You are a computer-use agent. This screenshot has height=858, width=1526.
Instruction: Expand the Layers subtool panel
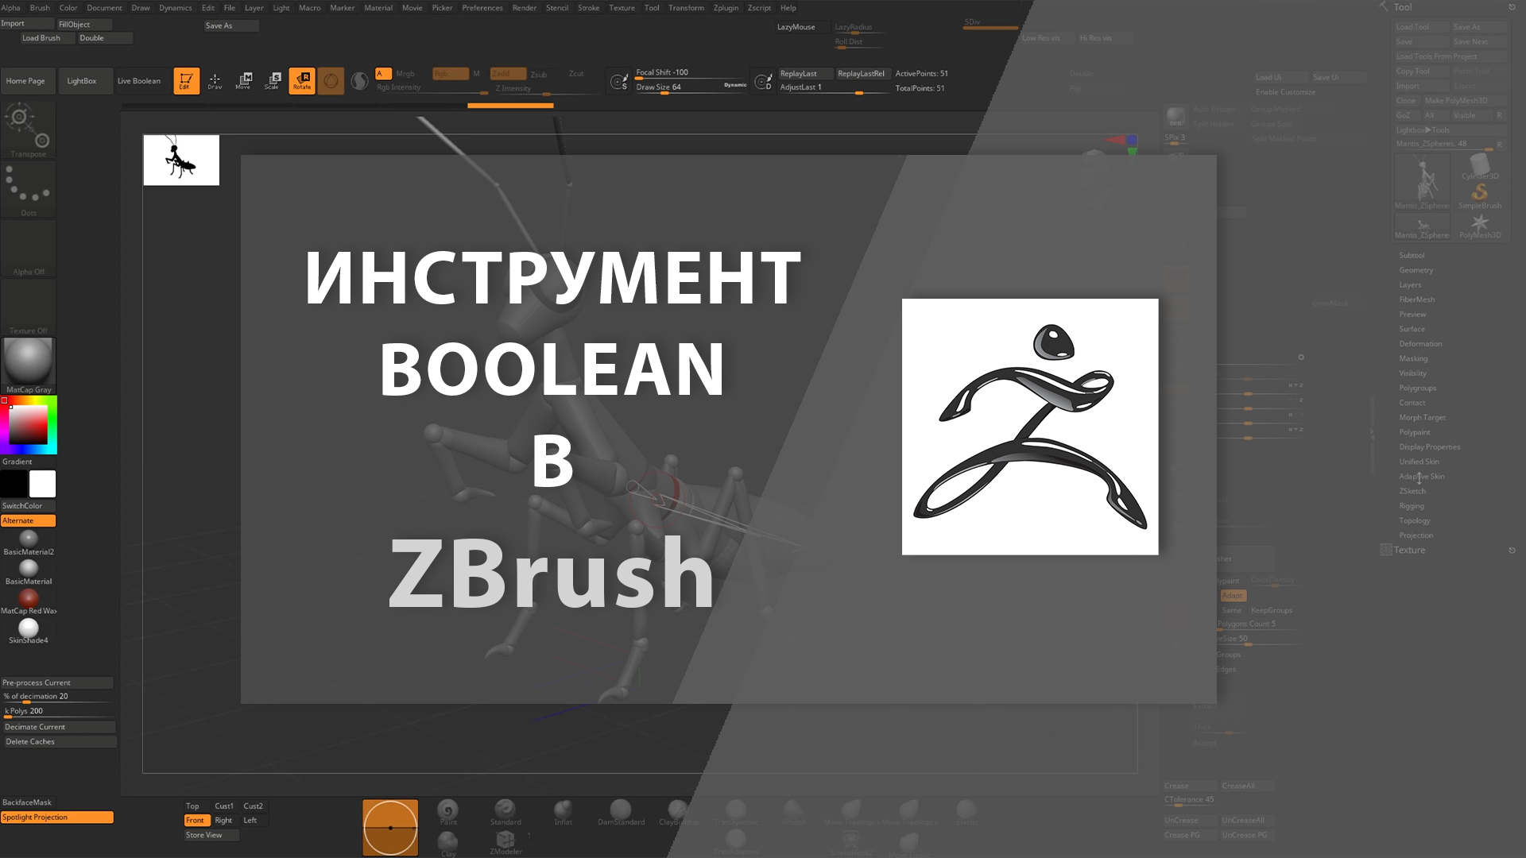(1410, 284)
